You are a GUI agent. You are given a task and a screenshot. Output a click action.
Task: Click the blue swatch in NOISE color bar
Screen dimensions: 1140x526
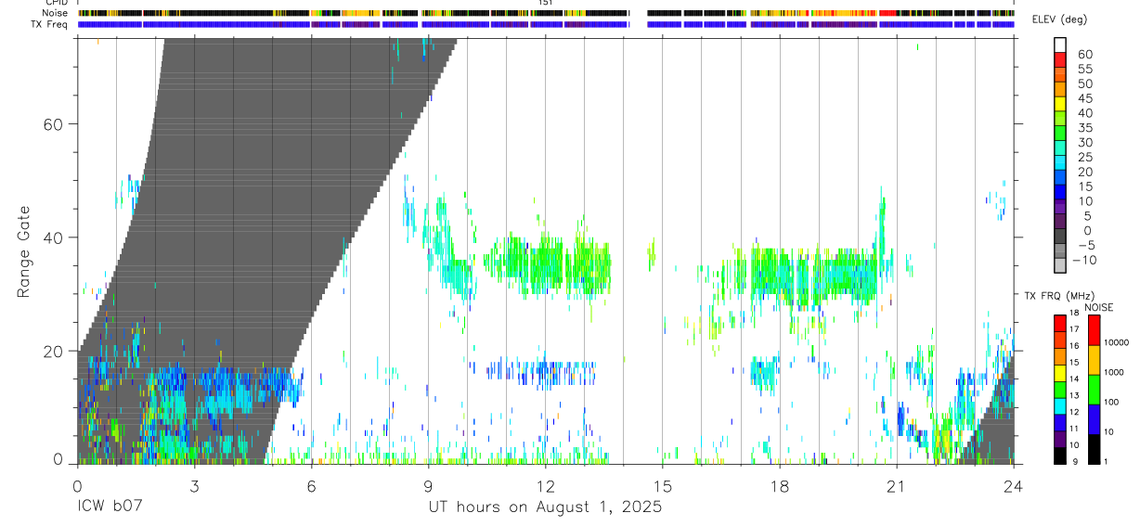click(x=1094, y=419)
